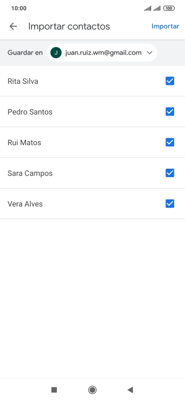This screenshot has width=185, height=401.
Task: Uncheck the Rita Silva checkbox
Action: point(170,81)
